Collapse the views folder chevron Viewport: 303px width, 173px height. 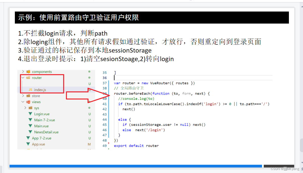23,102
